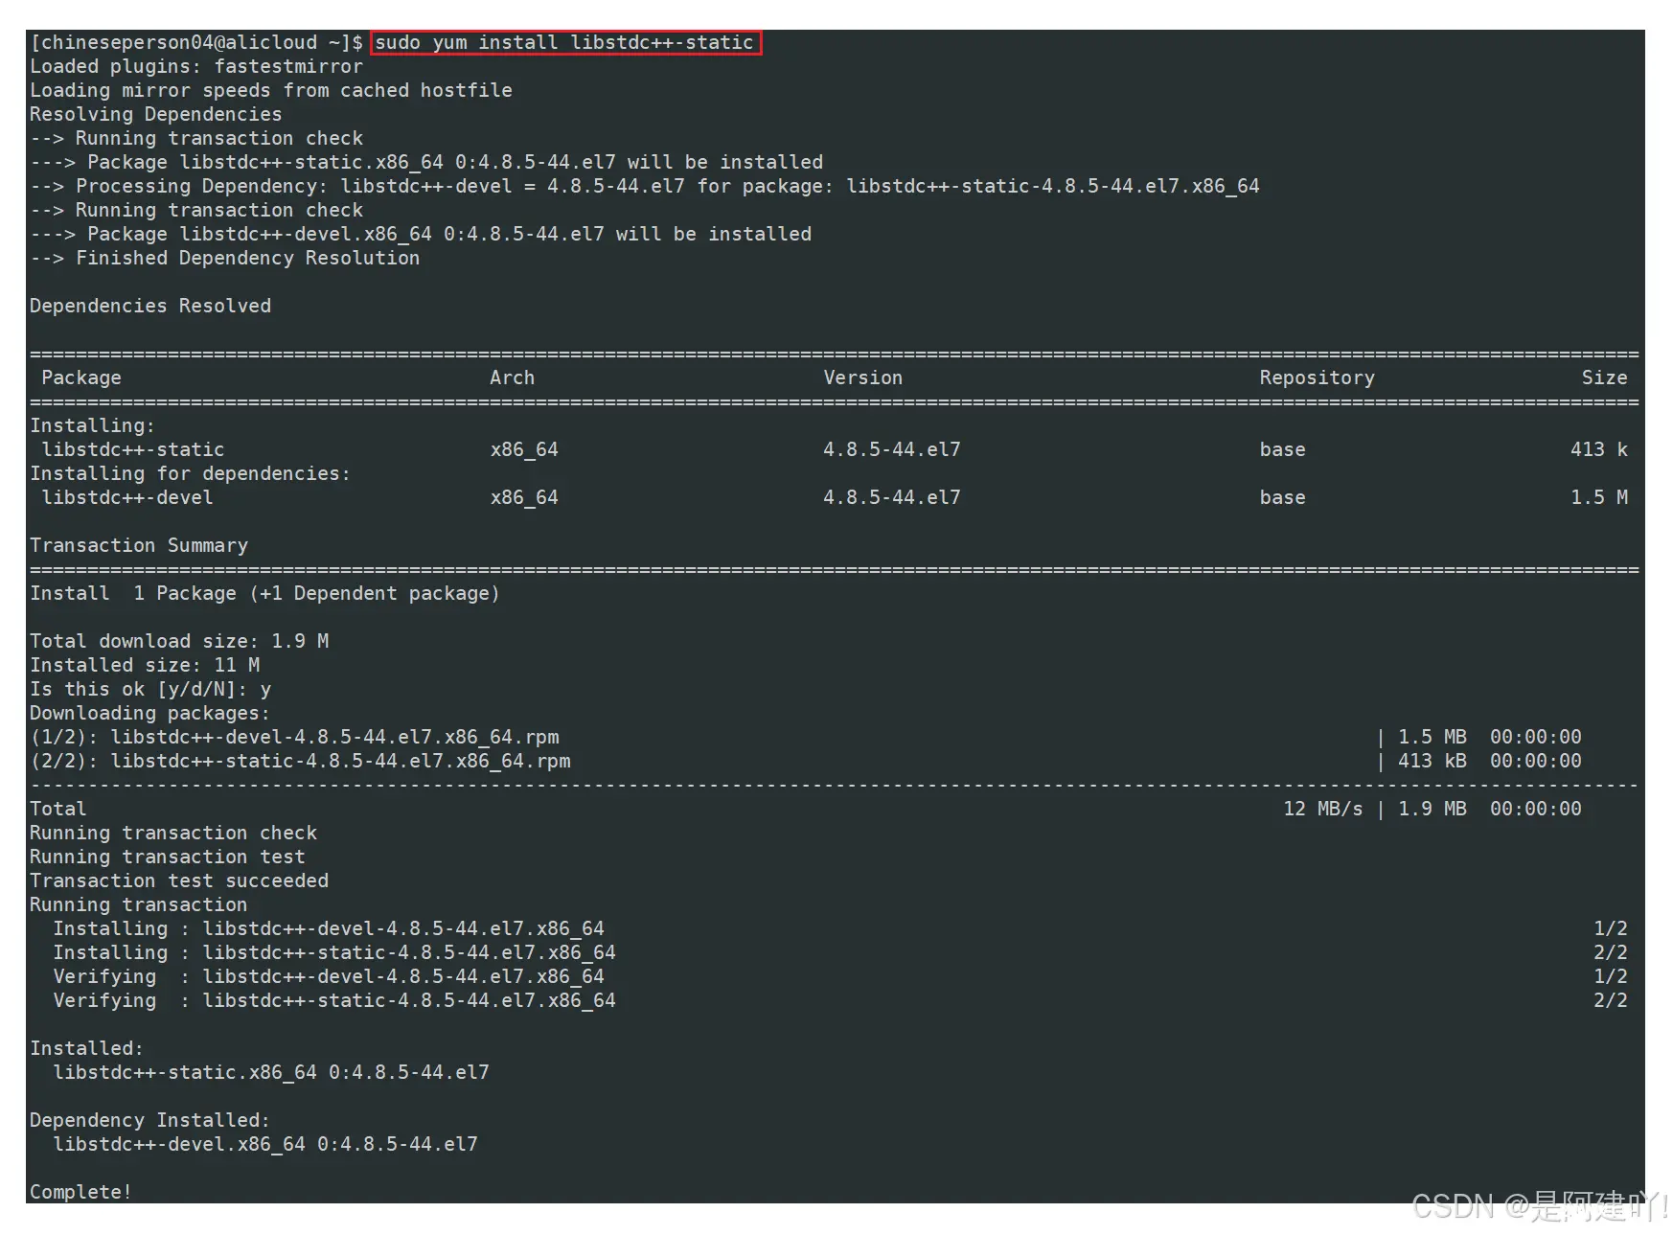Click the 'Dependency Installed:' heading
The image size is (1673, 1235).
[150, 1120]
